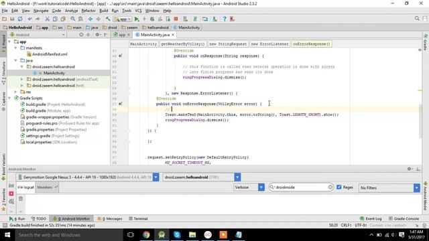This screenshot has width=429, height=241.
Task: Open the Genymotion device selection dropdown
Action: pyautogui.click(x=156, y=177)
